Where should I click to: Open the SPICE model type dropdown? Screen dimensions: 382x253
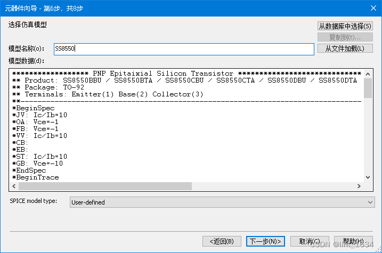point(222,202)
